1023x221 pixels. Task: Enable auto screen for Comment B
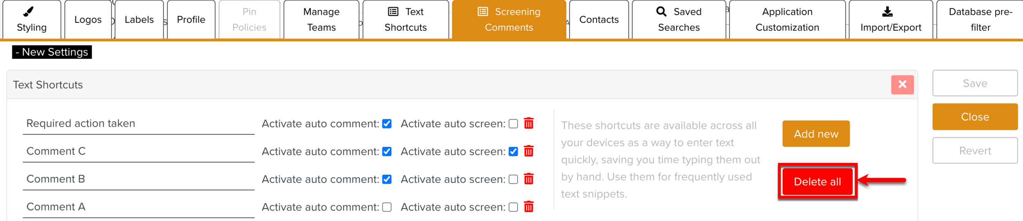[513, 179]
